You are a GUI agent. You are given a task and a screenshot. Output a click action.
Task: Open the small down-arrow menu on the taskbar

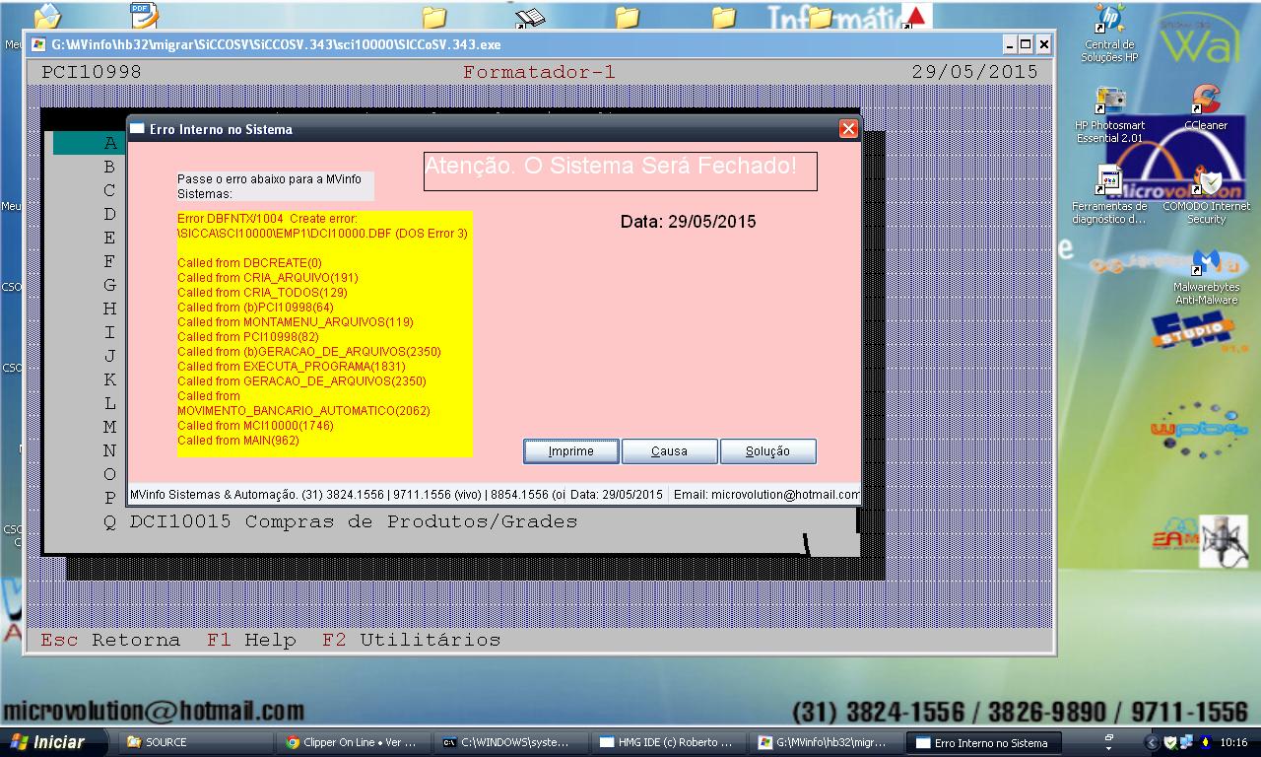click(x=1109, y=749)
